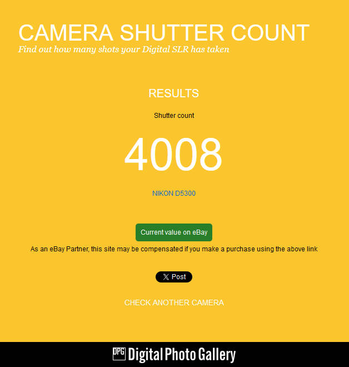Click the DPG logo icon in footer
The width and height of the screenshot is (349, 367).
(x=119, y=354)
